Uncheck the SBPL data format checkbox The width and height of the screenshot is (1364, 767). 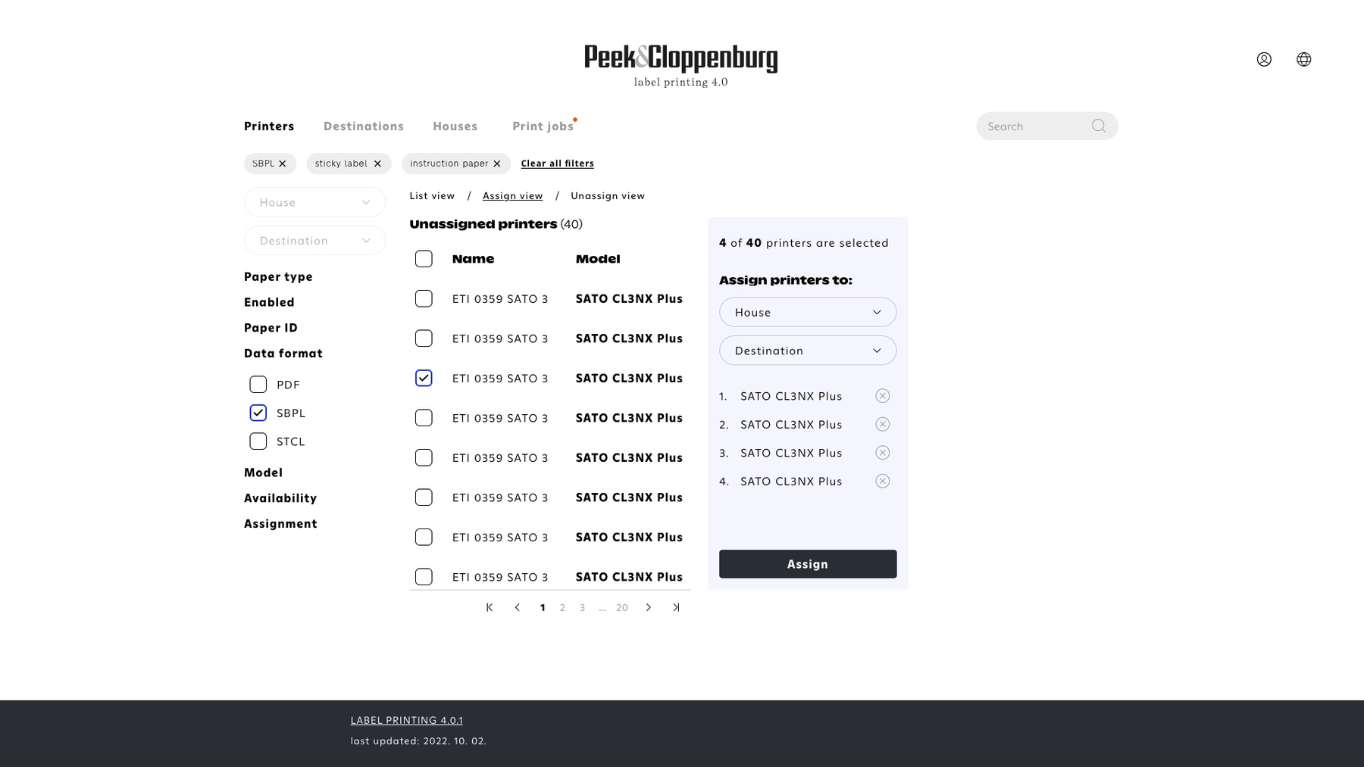pyautogui.click(x=258, y=413)
